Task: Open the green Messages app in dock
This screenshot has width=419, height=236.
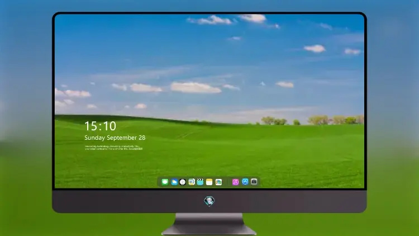Action: point(165,182)
